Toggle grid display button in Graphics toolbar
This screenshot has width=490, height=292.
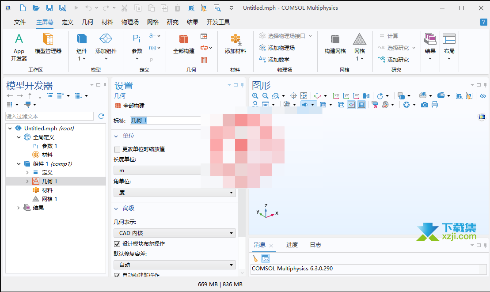(361, 105)
